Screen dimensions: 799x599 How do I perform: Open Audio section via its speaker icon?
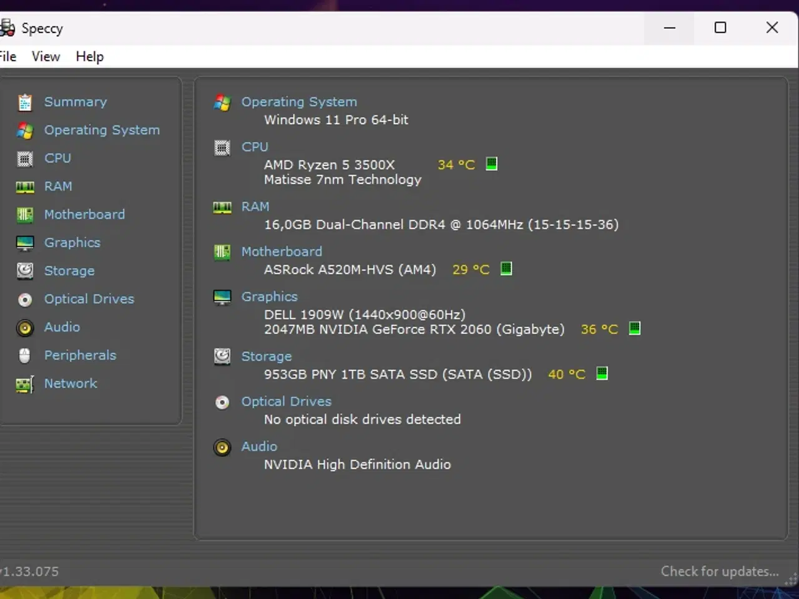coord(24,327)
